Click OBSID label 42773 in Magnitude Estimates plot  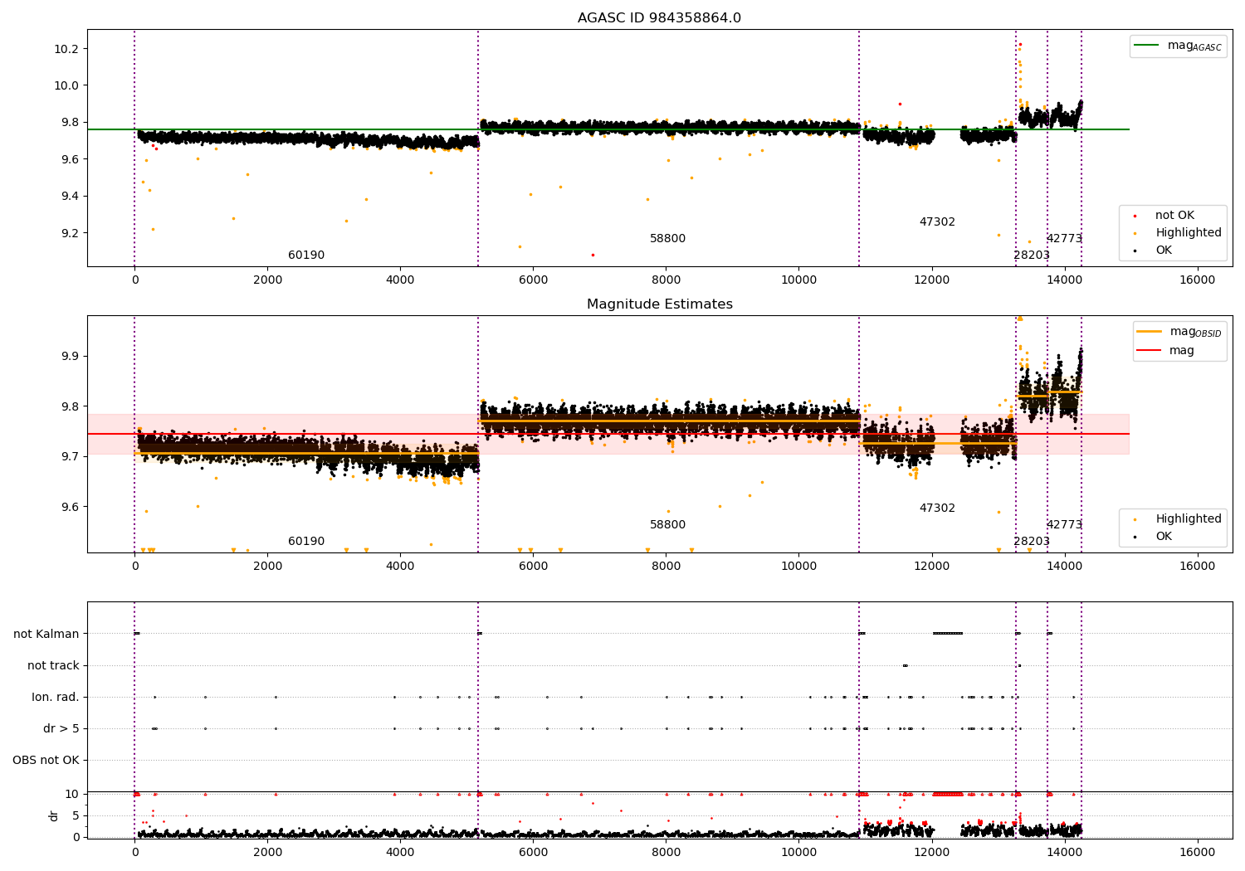1064,525
